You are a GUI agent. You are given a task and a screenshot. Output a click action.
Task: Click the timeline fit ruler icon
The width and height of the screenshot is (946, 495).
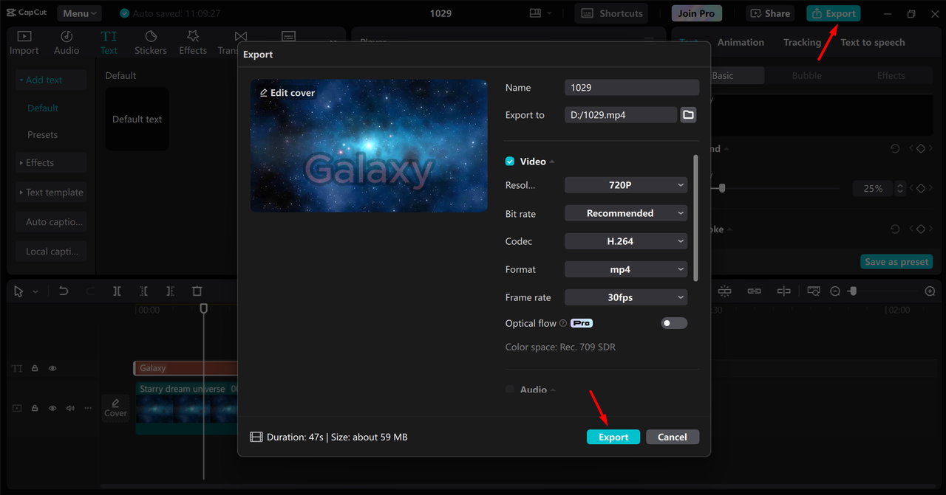click(x=813, y=291)
